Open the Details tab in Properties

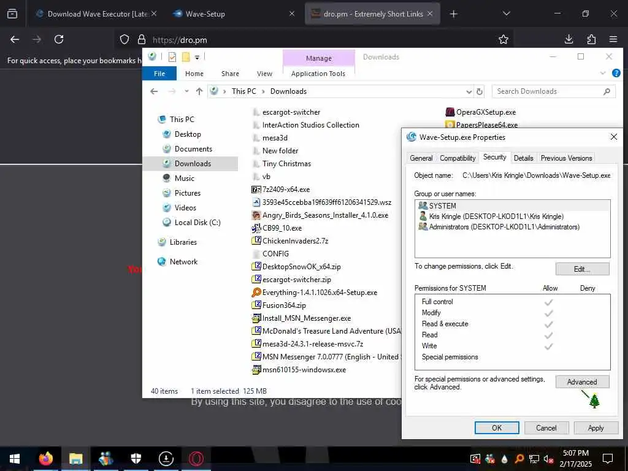pyautogui.click(x=524, y=158)
